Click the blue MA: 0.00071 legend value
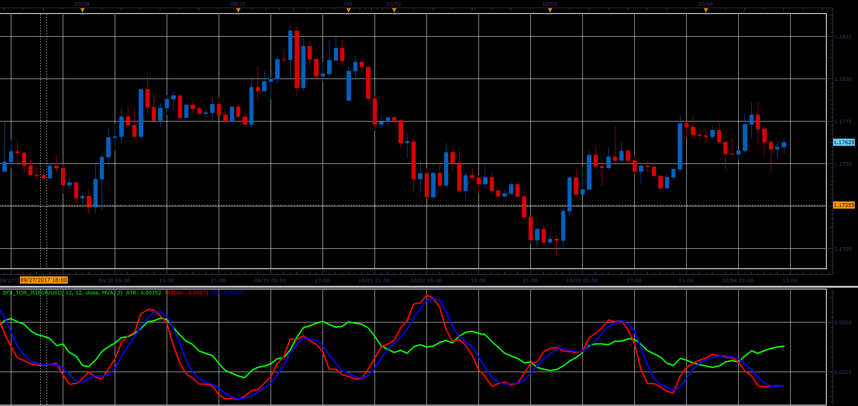858x406 pixels. pos(229,293)
